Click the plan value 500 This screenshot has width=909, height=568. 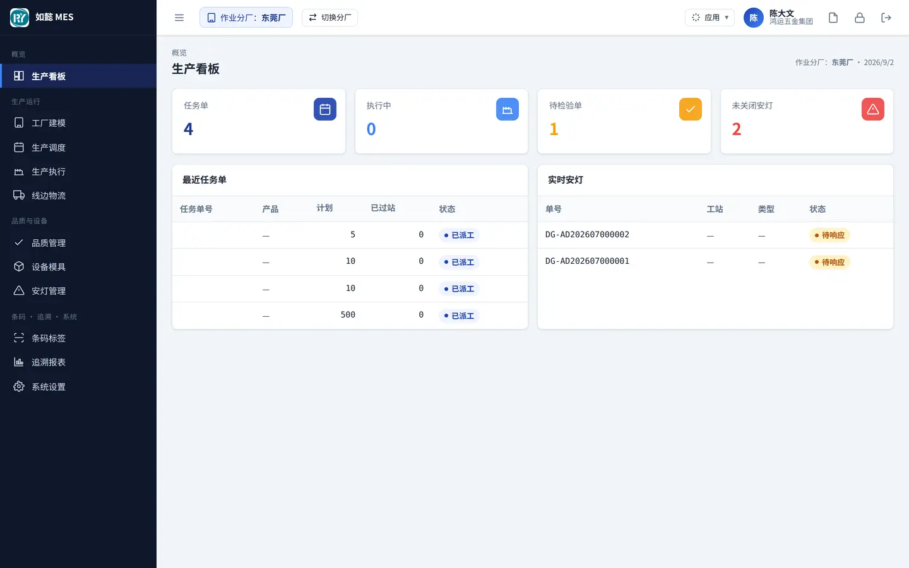click(348, 315)
